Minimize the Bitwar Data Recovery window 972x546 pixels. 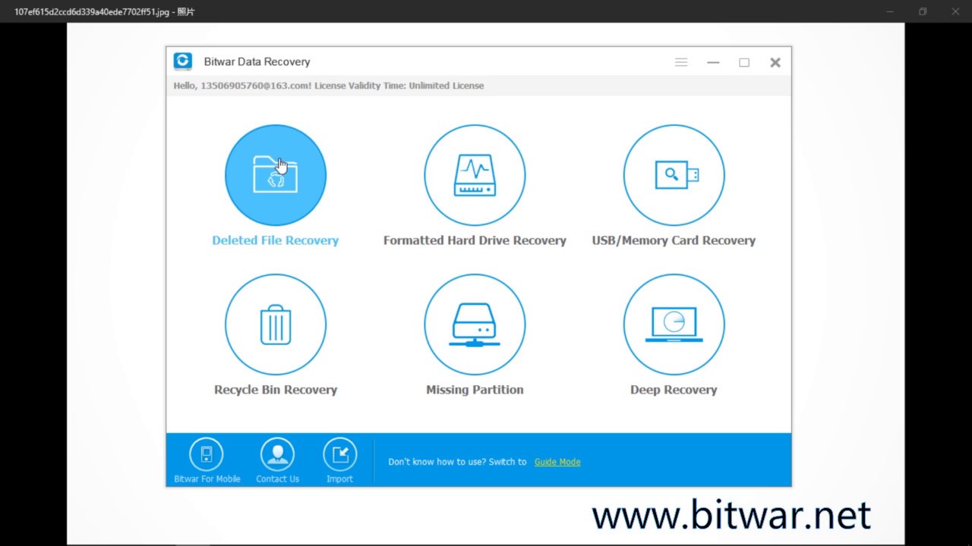713,62
